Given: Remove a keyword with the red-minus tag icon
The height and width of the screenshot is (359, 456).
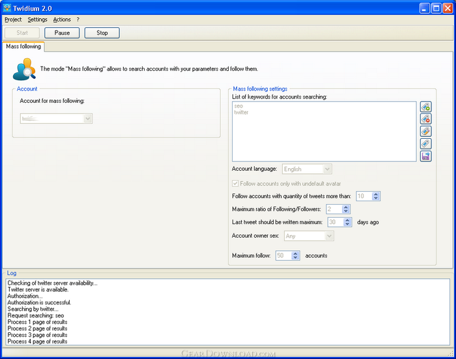Looking at the screenshot, I should (x=426, y=119).
